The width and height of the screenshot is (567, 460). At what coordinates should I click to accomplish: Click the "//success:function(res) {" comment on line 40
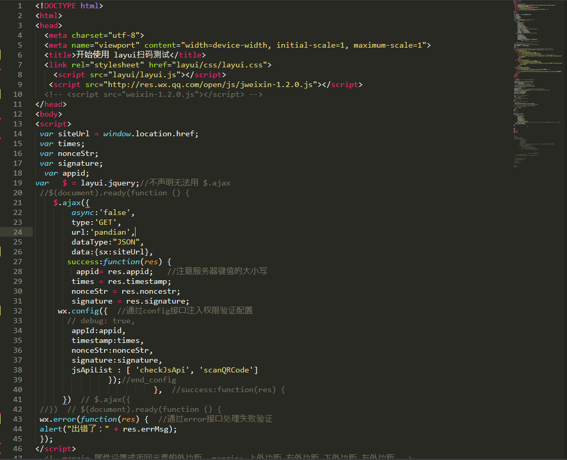[229, 390]
